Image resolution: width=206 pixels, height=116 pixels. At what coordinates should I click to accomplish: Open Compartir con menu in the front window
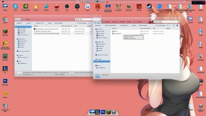(124, 25)
